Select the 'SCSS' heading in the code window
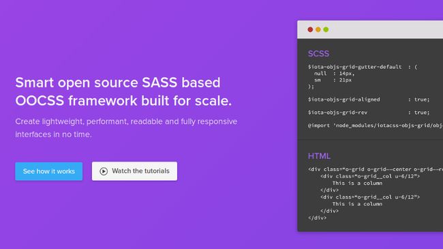Viewport: 443px width, 249px height. pyautogui.click(x=318, y=53)
